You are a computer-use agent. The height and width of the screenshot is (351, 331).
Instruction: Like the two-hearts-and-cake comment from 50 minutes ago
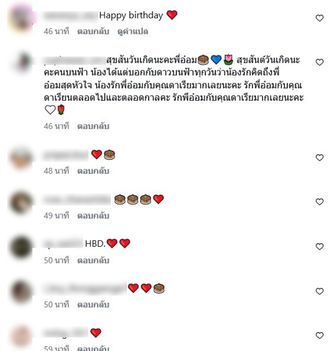tap(319, 291)
